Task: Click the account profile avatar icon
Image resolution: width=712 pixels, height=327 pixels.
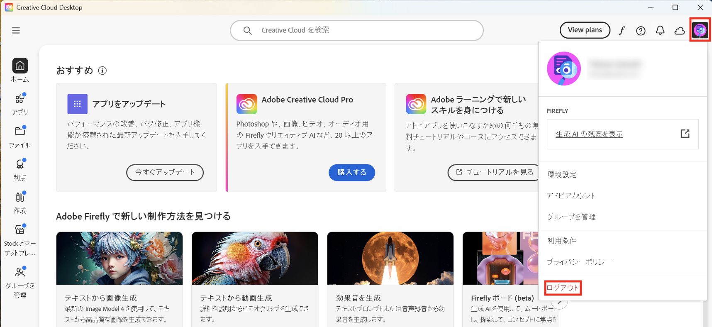Action: 700,30
